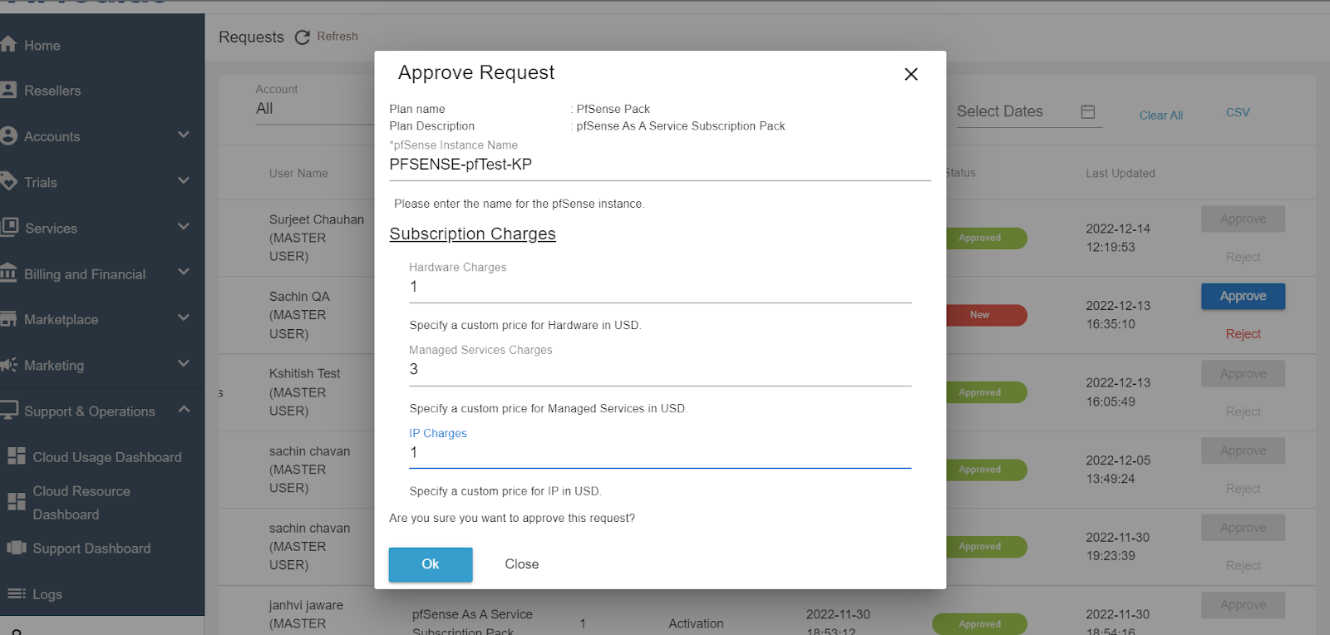
Task: Click the 2022-12-14 12:19:53 timestamp
Action: tap(1118, 238)
